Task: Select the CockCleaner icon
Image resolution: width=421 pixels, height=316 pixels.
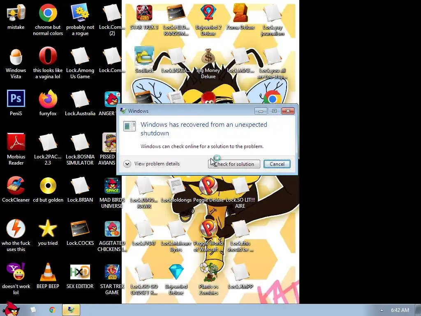Action: (x=16, y=186)
